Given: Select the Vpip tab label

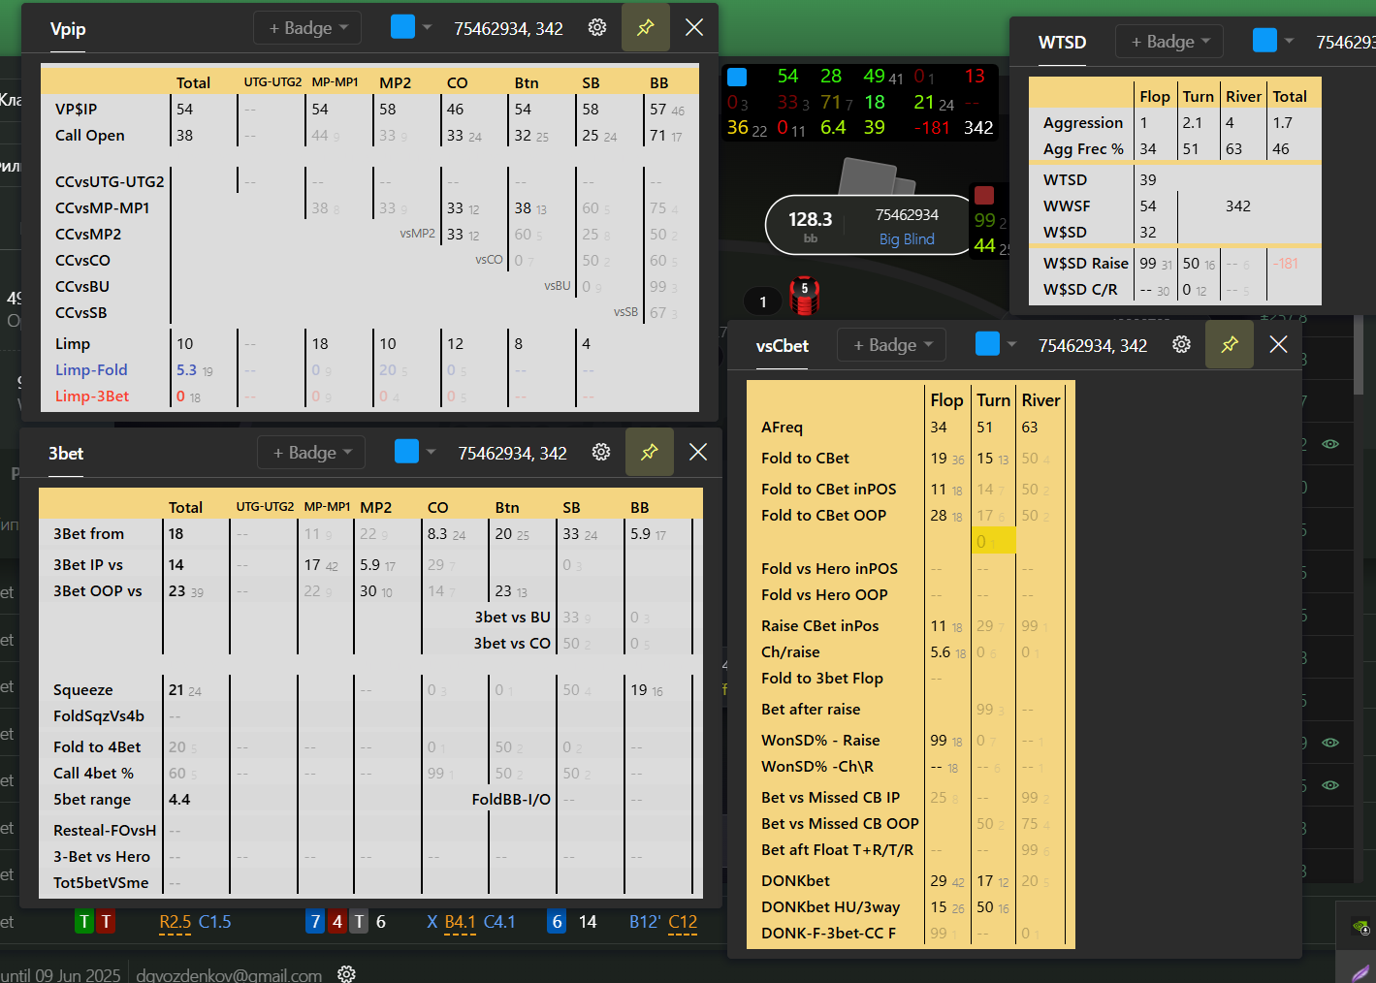Looking at the screenshot, I should (x=68, y=29).
